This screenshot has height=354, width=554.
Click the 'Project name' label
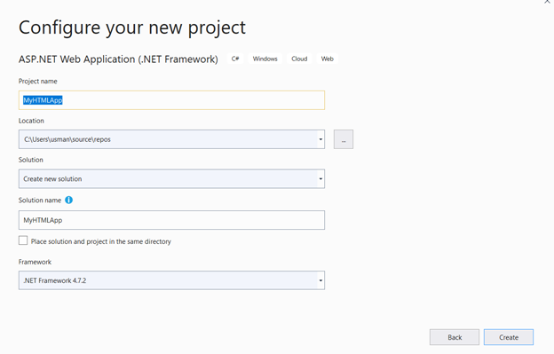point(38,81)
